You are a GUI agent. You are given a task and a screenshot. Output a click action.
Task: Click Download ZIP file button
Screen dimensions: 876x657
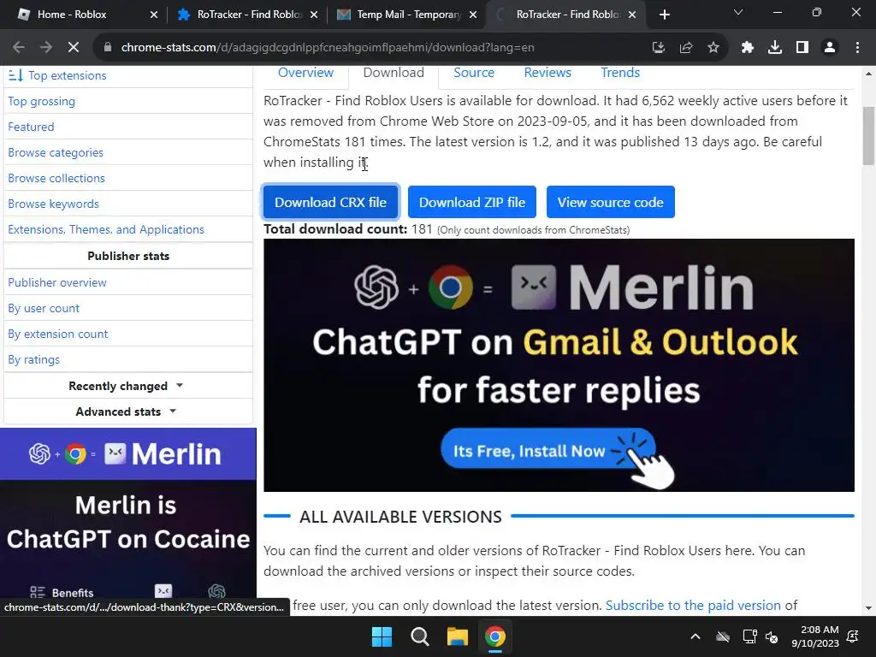(472, 202)
